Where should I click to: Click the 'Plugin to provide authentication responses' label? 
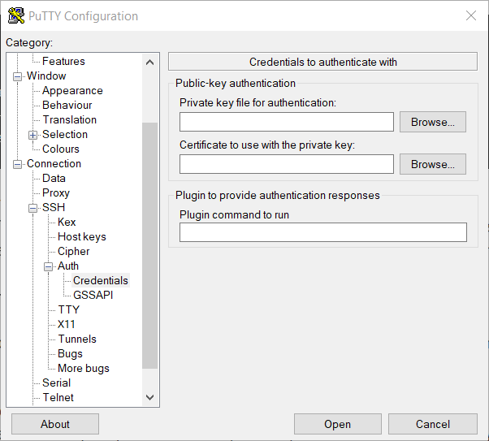point(278,196)
